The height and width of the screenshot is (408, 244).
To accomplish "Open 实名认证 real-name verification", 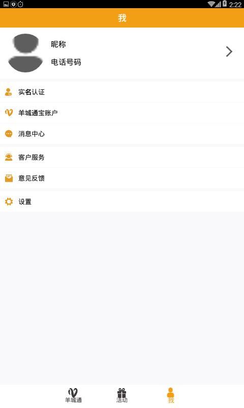I will (x=122, y=92).
